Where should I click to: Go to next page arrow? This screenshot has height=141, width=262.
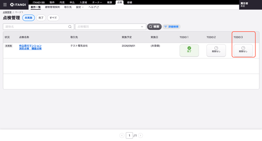140,136
